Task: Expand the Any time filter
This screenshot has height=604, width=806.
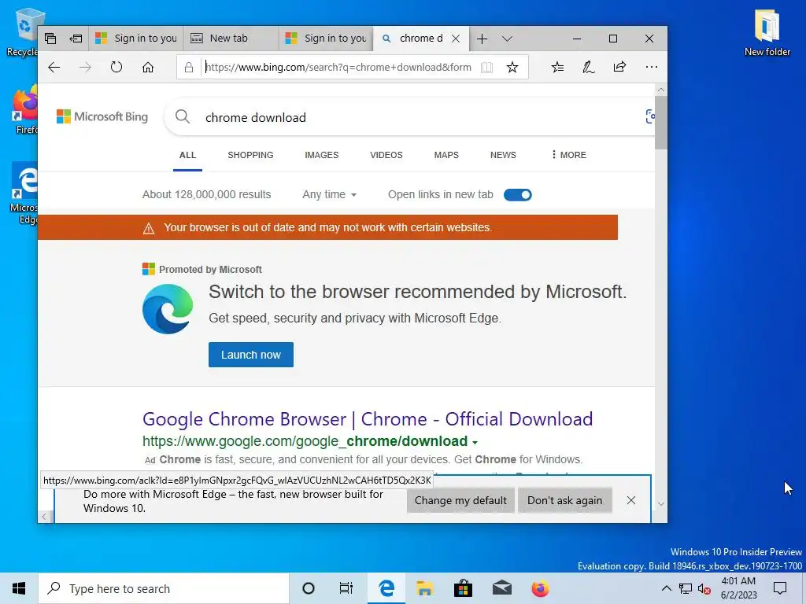Action: coord(329,195)
